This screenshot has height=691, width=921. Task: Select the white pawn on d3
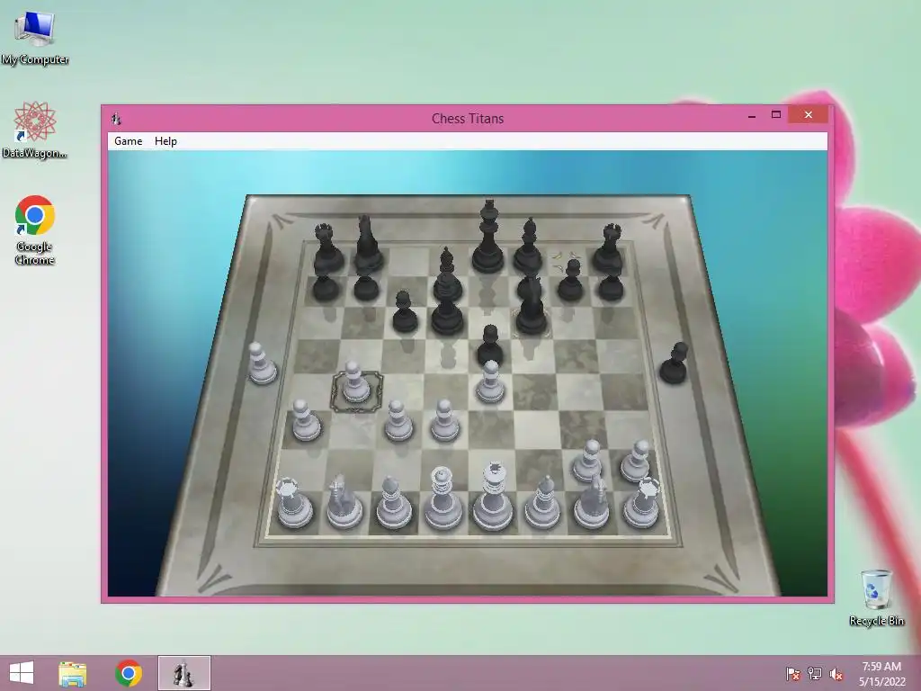pos(444,421)
